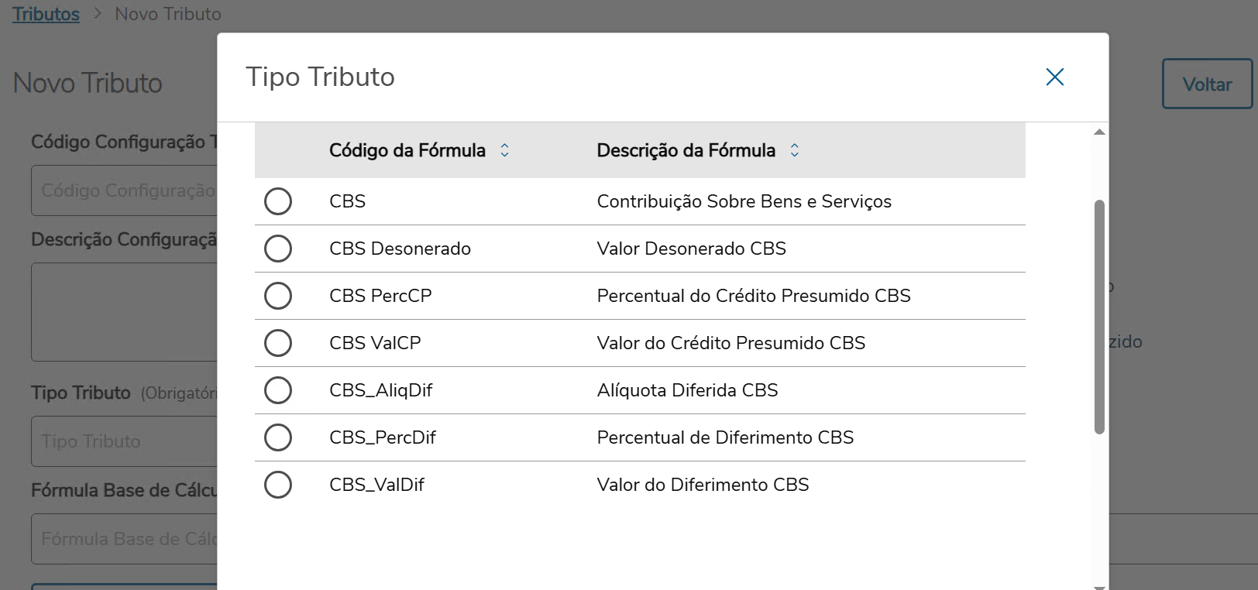Click the Novo Tributo breadcrumb item
This screenshot has width=1258, height=590.
click(x=167, y=13)
